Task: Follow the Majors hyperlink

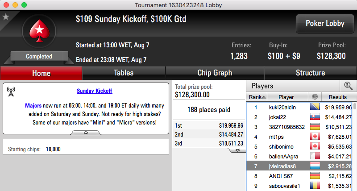Action: pos(33,106)
